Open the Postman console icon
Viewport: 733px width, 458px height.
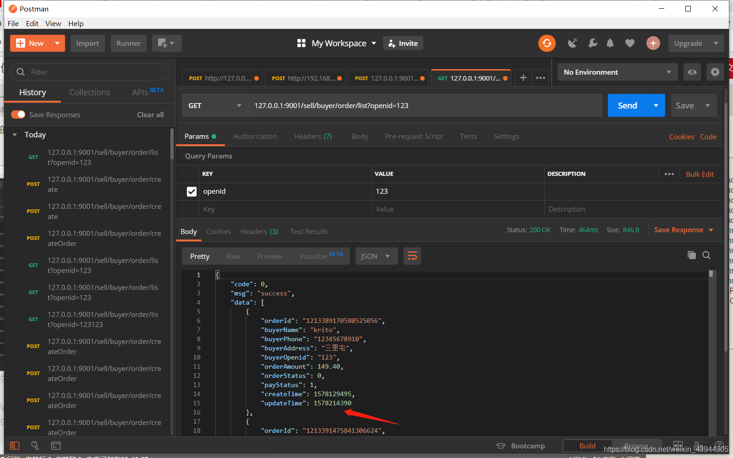(x=56, y=446)
